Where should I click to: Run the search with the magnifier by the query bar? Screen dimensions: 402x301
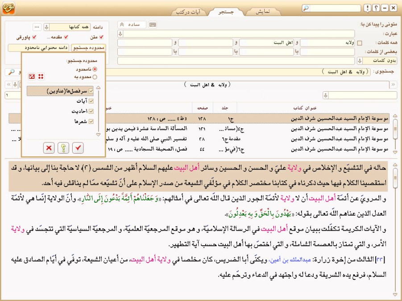11,72
